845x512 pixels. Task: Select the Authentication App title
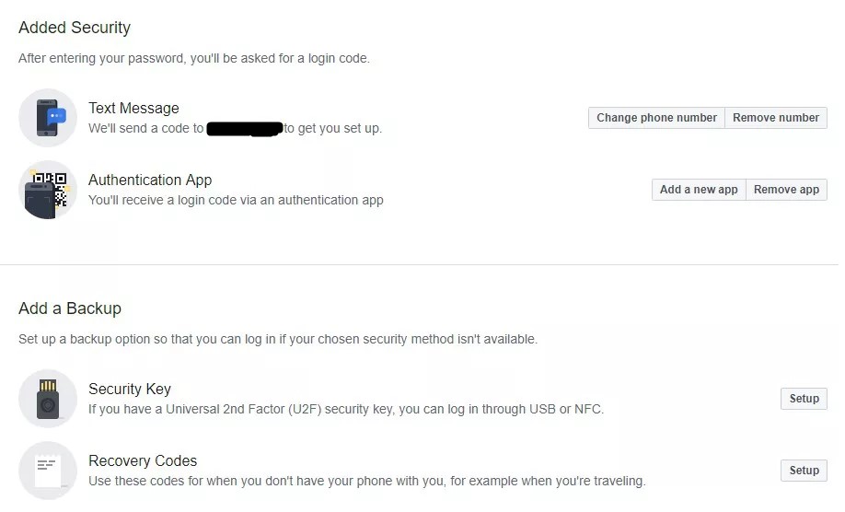(150, 180)
